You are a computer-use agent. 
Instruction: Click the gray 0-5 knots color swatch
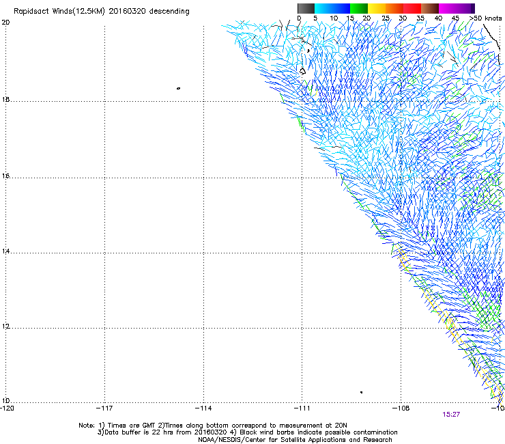306,8
